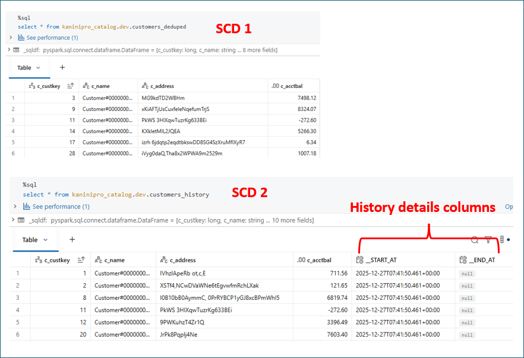Expand the customers_history _sqldf schema row
This screenshot has width=524, height=358.
(13, 220)
